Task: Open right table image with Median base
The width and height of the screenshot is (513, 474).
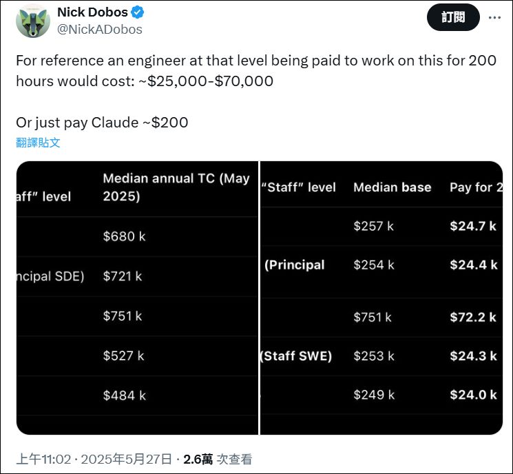Action: [381, 298]
